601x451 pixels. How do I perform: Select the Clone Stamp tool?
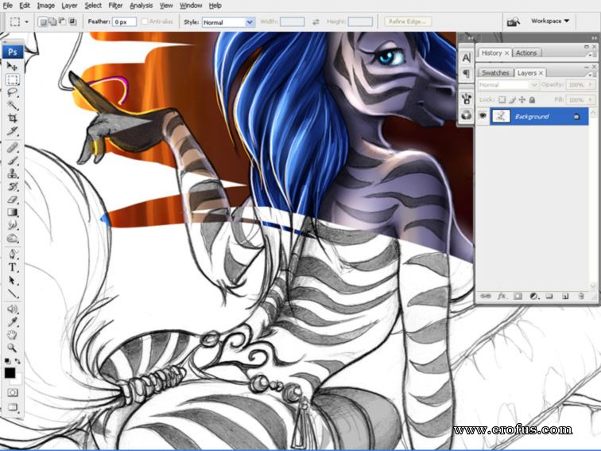12,173
